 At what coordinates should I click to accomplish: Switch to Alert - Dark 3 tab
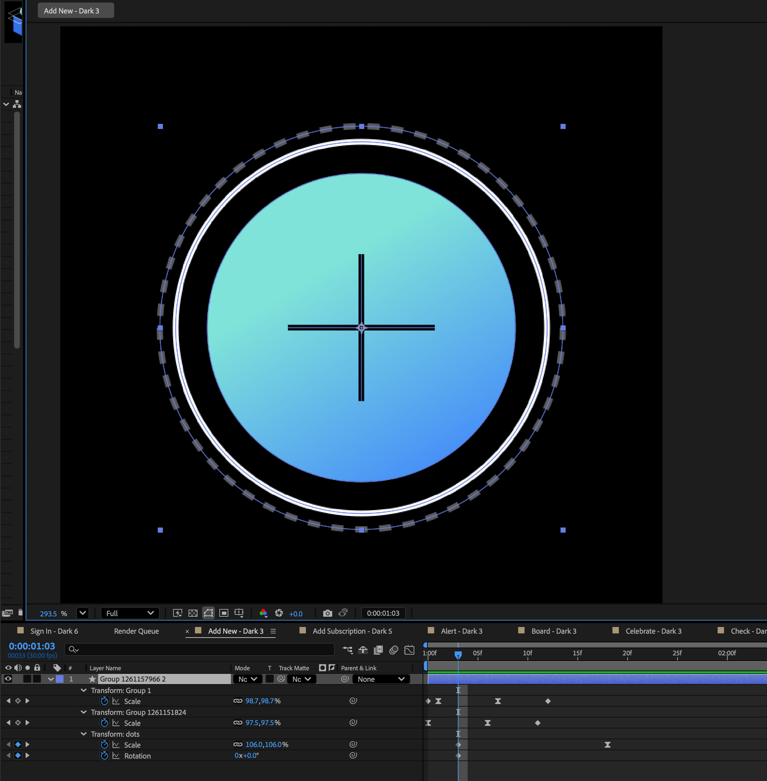462,631
